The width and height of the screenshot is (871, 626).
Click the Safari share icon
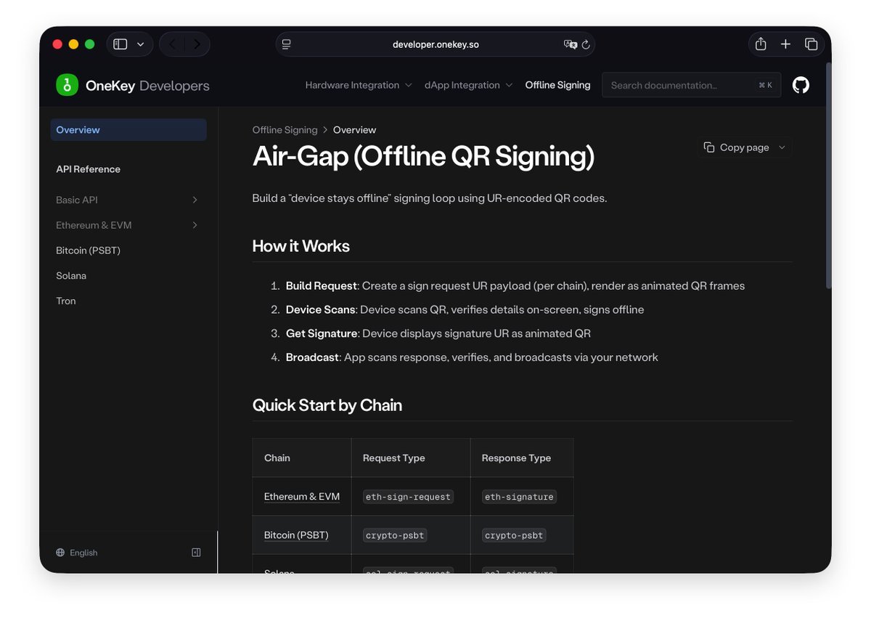pyautogui.click(x=761, y=44)
